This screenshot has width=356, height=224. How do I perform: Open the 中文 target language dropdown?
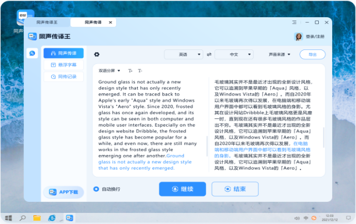[234, 54]
